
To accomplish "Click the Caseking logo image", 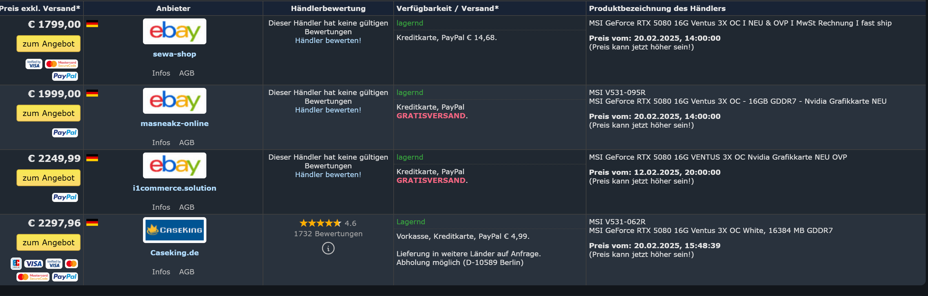I will pos(174,230).
